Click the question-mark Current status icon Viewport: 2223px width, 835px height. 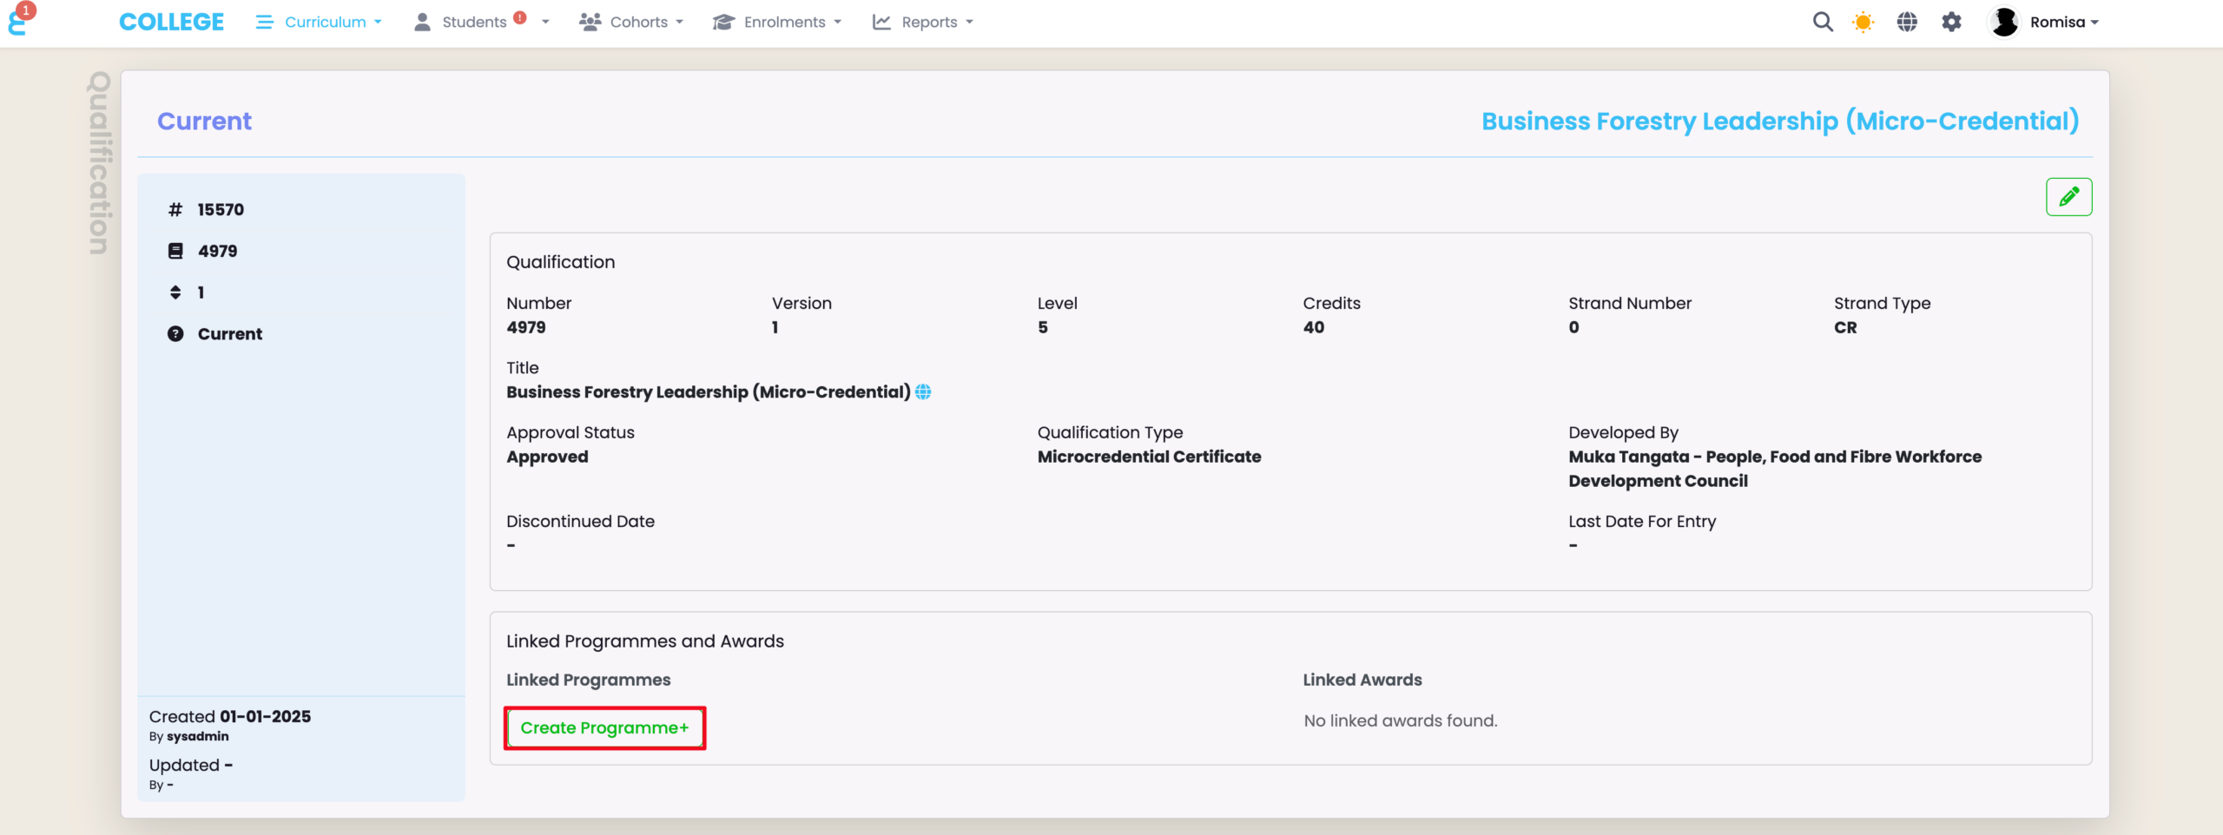pyautogui.click(x=175, y=334)
